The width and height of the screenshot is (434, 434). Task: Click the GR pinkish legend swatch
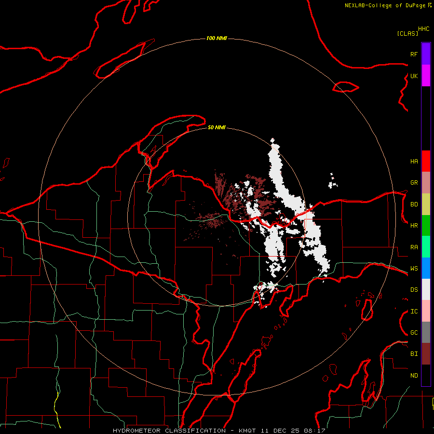(426, 183)
